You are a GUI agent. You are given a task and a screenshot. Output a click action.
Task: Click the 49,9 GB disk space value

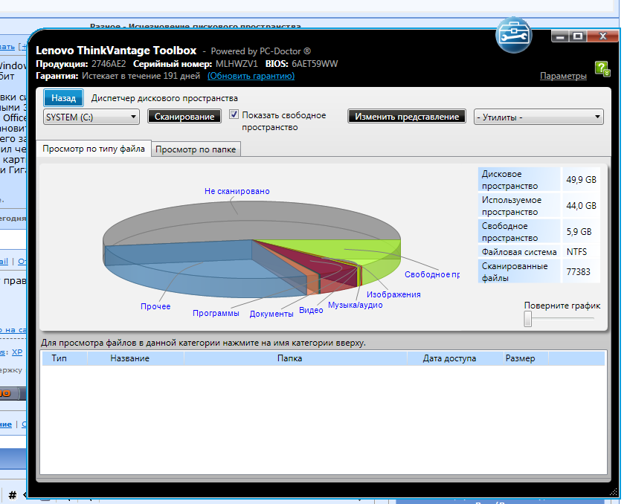pyautogui.click(x=581, y=180)
